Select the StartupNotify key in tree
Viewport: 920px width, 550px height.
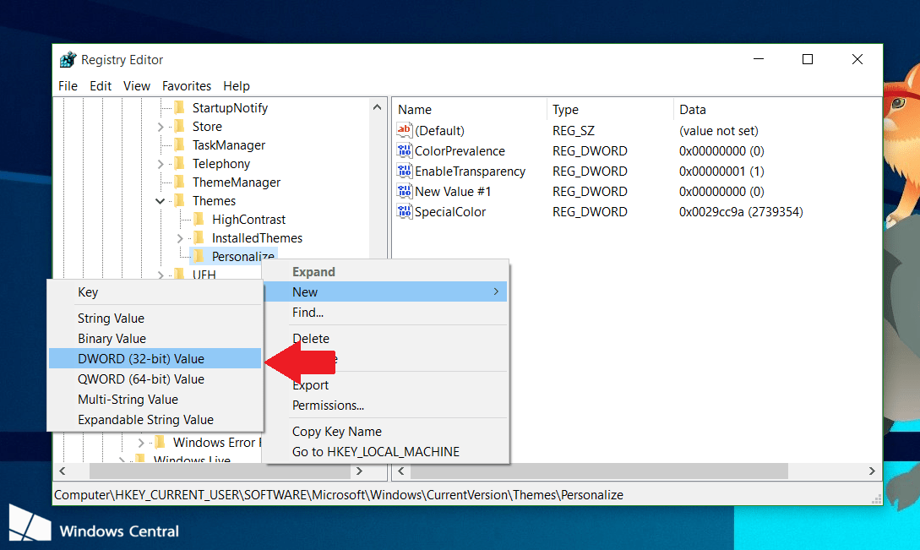pos(230,108)
